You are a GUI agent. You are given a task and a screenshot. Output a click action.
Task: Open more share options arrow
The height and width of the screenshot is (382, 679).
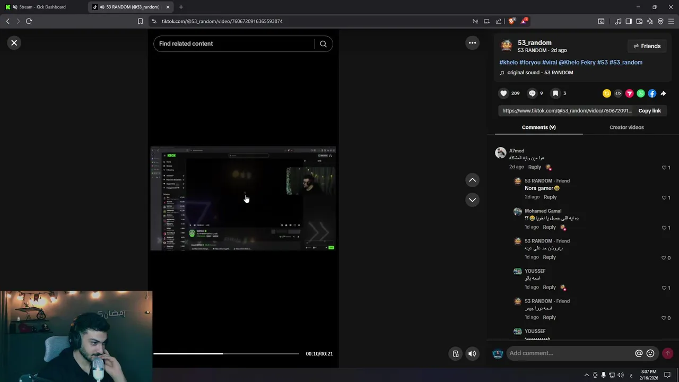pos(663,93)
